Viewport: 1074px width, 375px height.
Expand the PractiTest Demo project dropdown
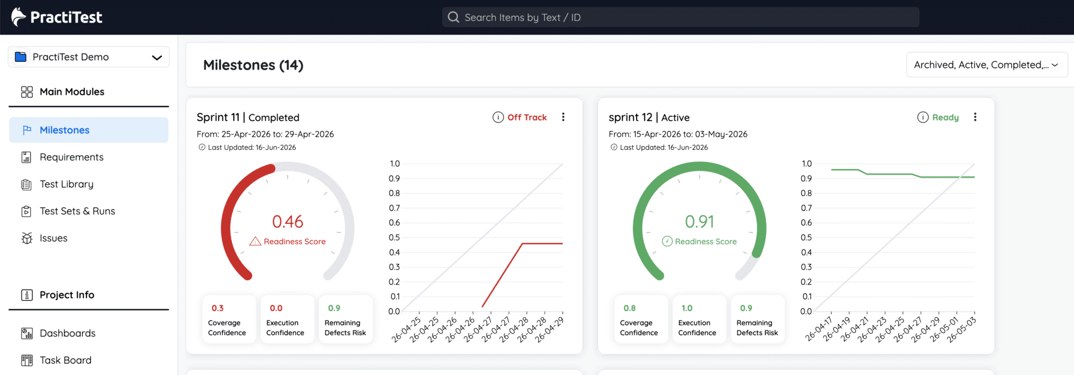click(x=89, y=57)
